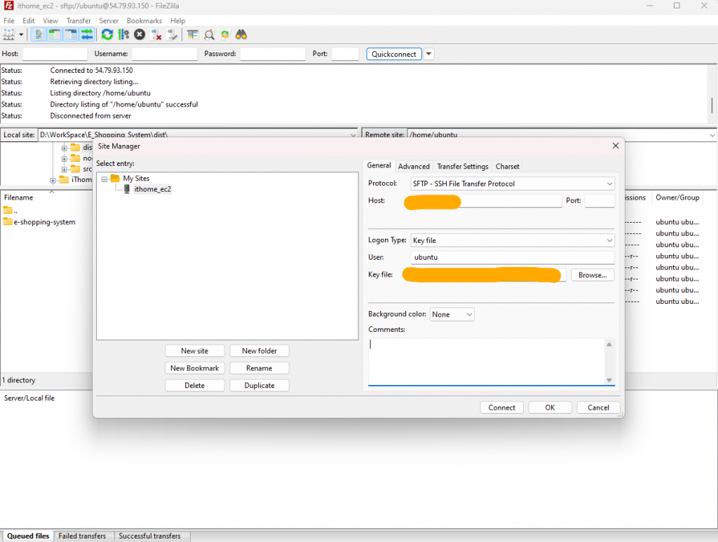This screenshot has width=718, height=542.
Task: Close the Site Manager dialog
Action: [x=616, y=146]
